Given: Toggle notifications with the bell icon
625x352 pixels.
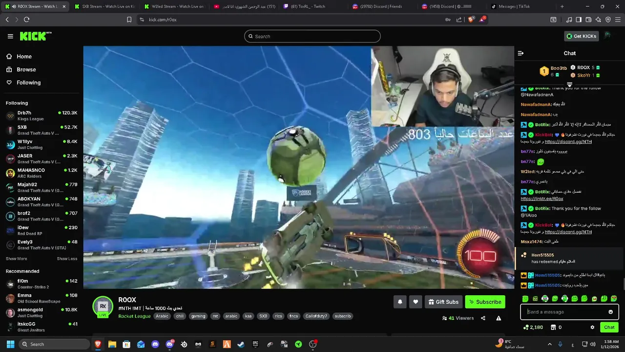Looking at the screenshot, I should pos(400,302).
